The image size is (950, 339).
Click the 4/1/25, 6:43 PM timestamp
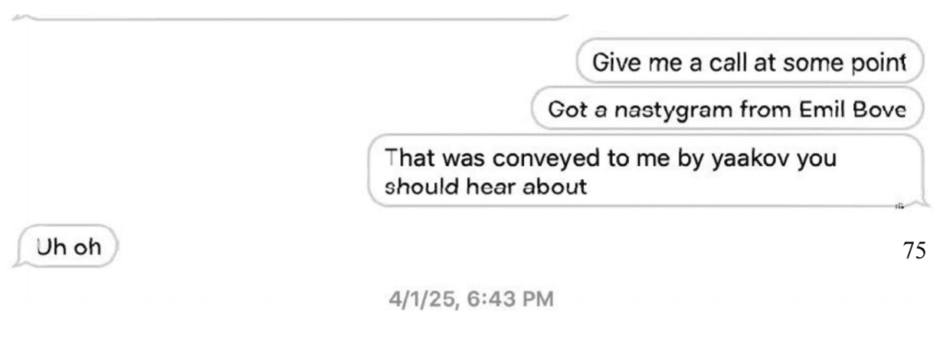pos(471,299)
